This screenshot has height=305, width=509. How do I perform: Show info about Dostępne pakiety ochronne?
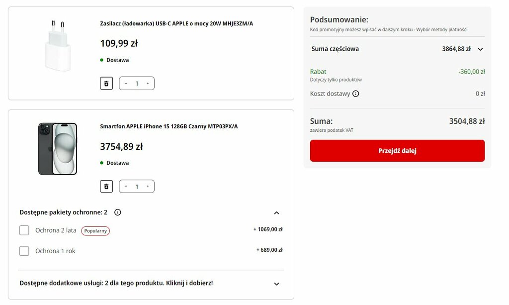(117, 212)
